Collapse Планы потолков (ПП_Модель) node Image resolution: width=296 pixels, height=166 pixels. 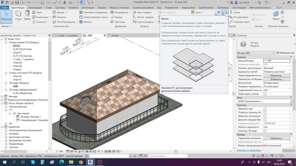pyautogui.click(x=6, y=73)
